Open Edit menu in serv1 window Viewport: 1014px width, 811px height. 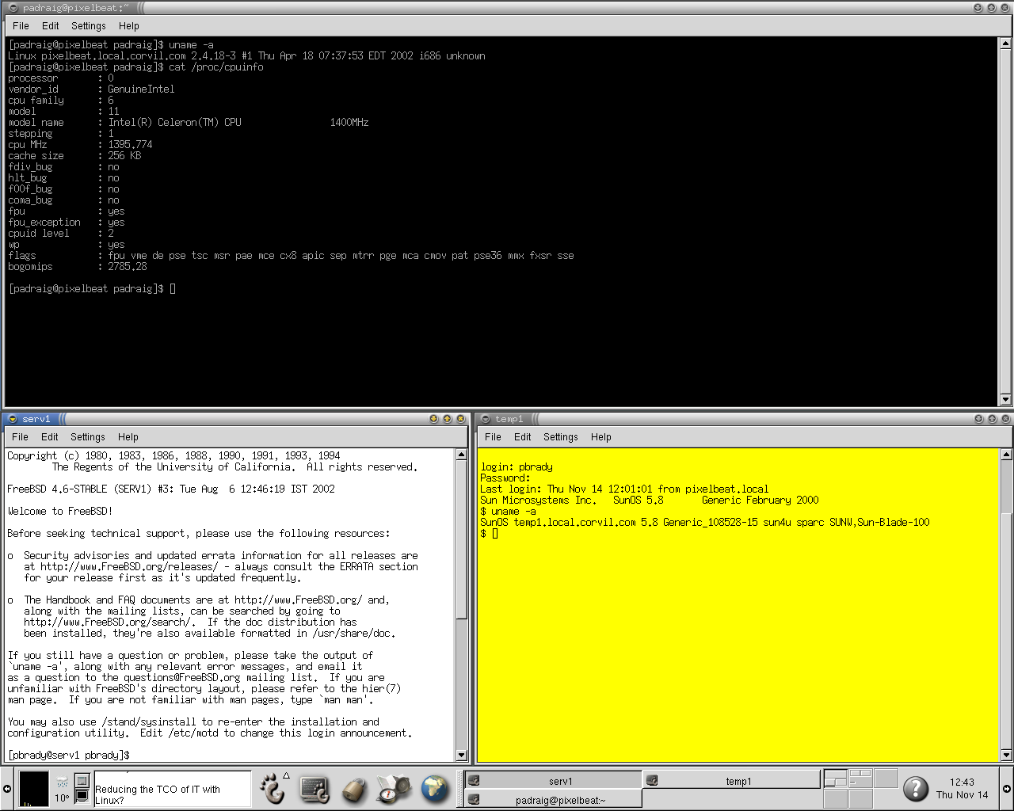tap(50, 437)
